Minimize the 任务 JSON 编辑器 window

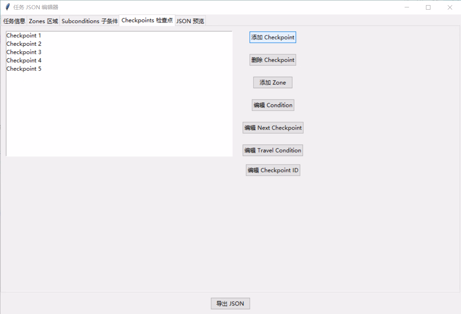pyautogui.click(x=407, y=7)
